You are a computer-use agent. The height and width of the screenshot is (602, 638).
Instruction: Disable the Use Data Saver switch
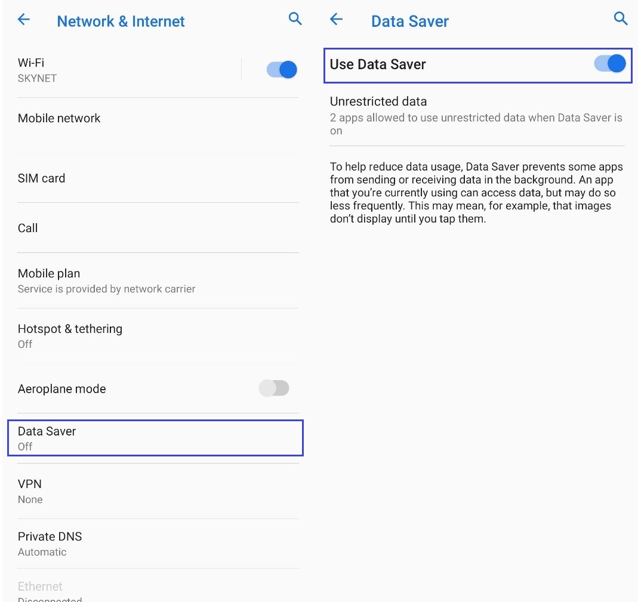(609, 63)
